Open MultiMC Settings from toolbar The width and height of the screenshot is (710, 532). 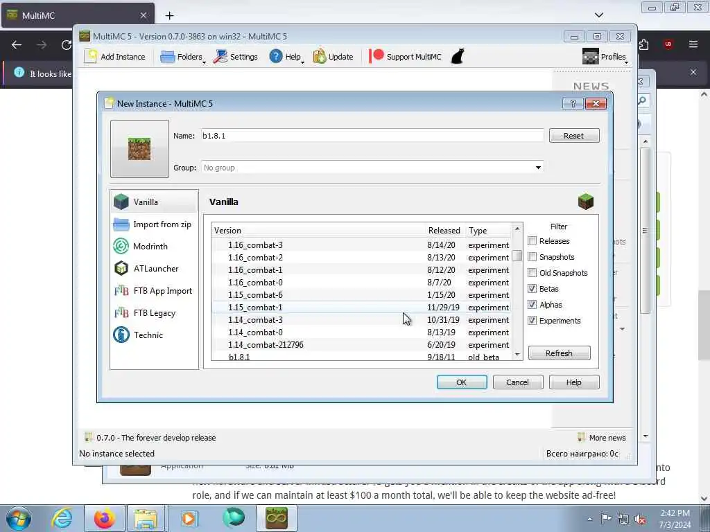(x=236, y=57)
